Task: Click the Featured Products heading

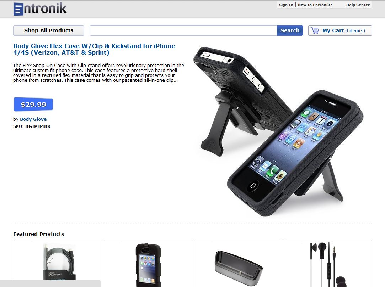Action: [38, 234]
